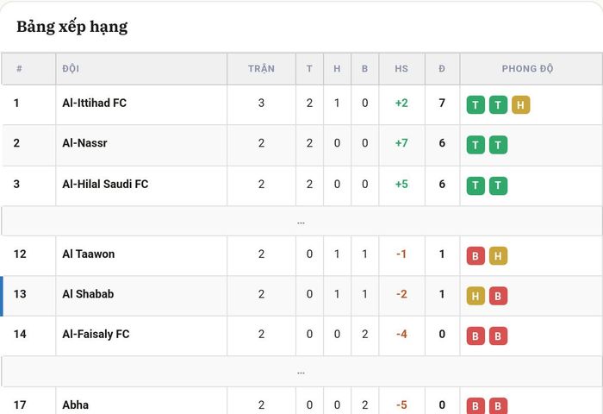
Task: Click the ĐỘI column header
Action: tap(71, 68)
